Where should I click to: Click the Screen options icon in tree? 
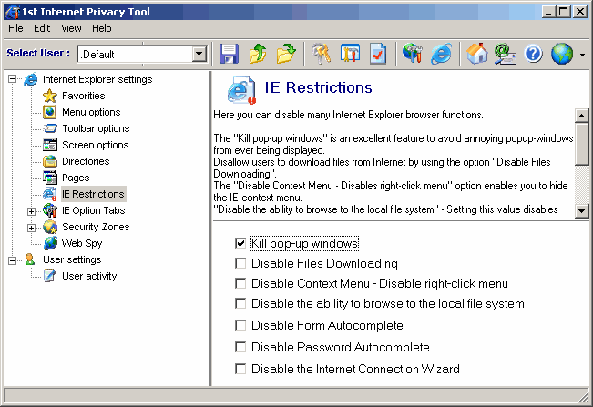click(x=50, y=145)
